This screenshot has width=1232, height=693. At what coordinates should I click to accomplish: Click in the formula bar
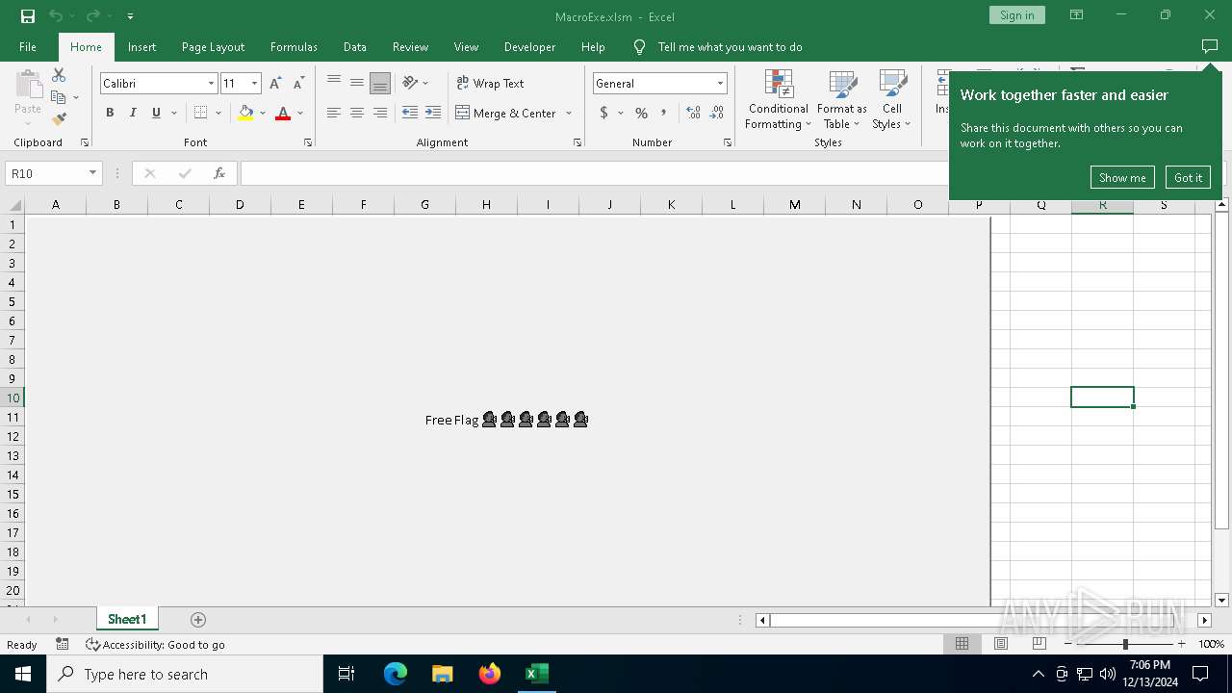click(594, 173)
